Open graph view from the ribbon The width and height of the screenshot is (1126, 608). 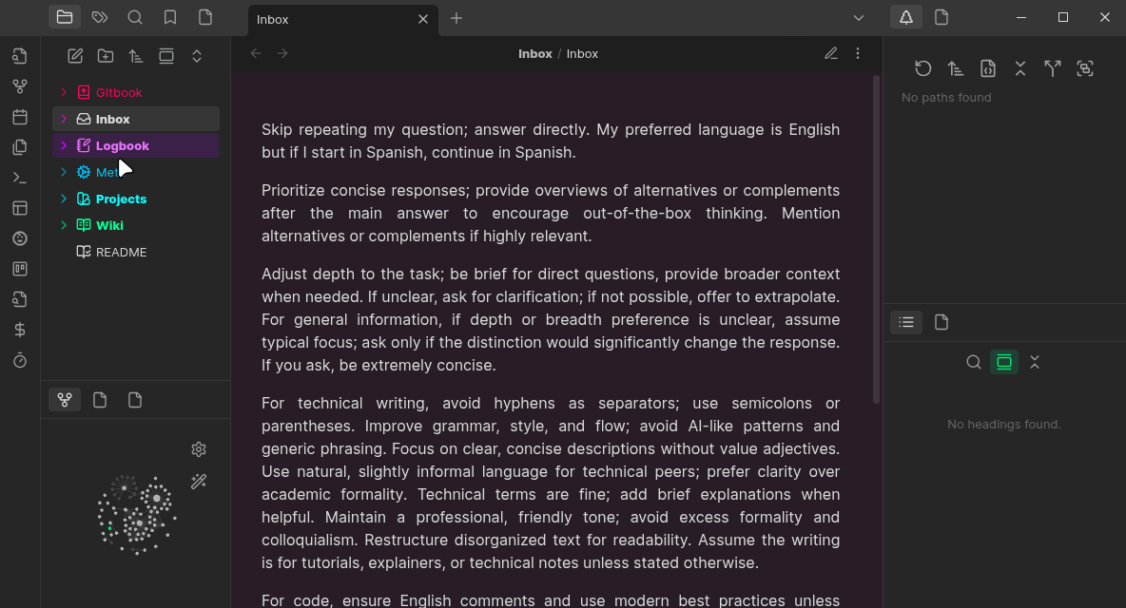click(x=20, y=86)
